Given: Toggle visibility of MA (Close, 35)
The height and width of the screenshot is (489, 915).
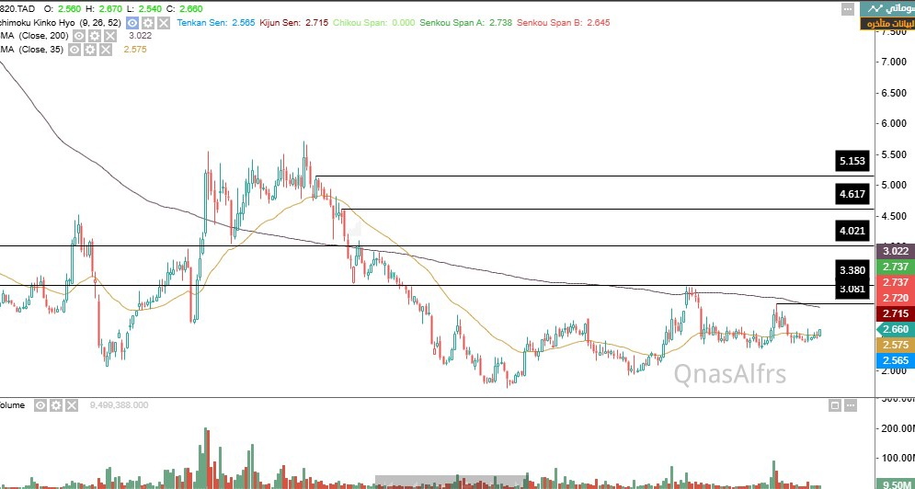Looking at the screenshot, I should [74, 50].
